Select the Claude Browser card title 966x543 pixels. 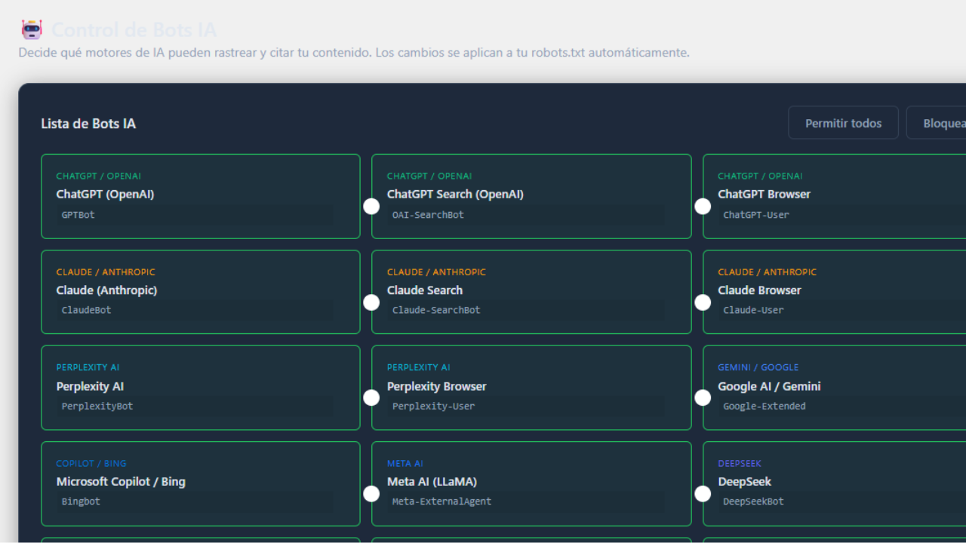pyautogui.click(x=759, y=290)
